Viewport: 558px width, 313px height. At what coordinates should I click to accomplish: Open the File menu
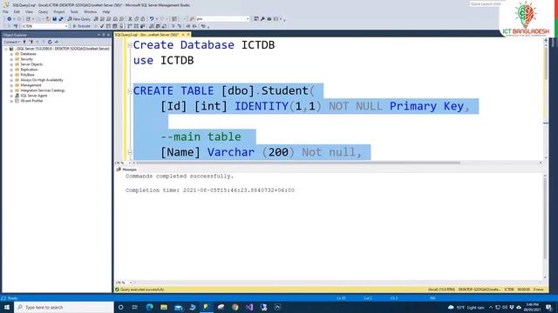(x=5, y=11)
